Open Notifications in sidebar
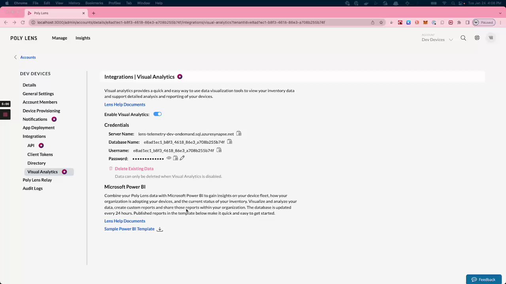Viewport: 506px width, 284px height. (x=35, y=119)
